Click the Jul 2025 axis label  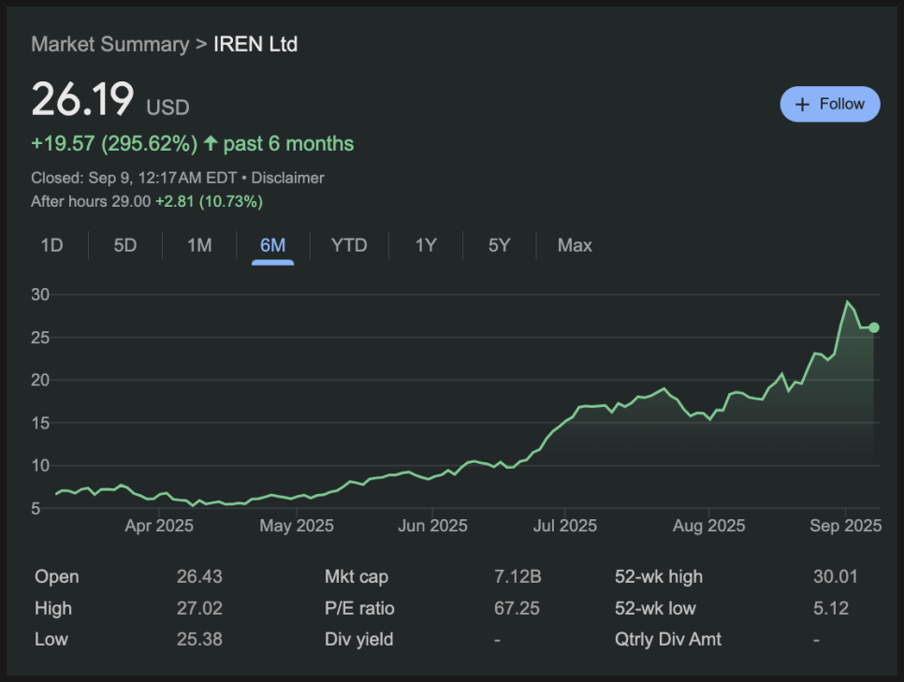click(x=565, y=526)
